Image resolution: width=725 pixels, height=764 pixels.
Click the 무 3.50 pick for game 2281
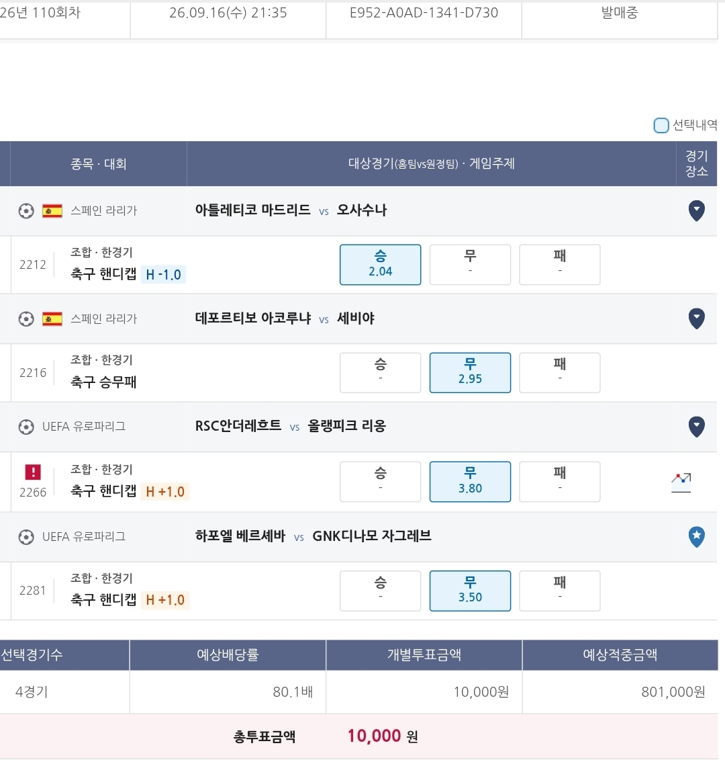click(470, 591)
